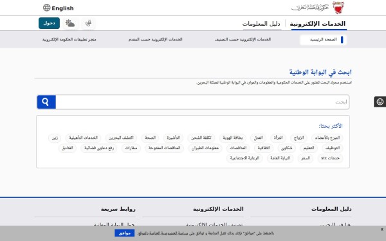The image size is (386, 241).
Task: Open الخدمات الإلكترونية حسب المقدم menu item
Action: pos(155,39)
